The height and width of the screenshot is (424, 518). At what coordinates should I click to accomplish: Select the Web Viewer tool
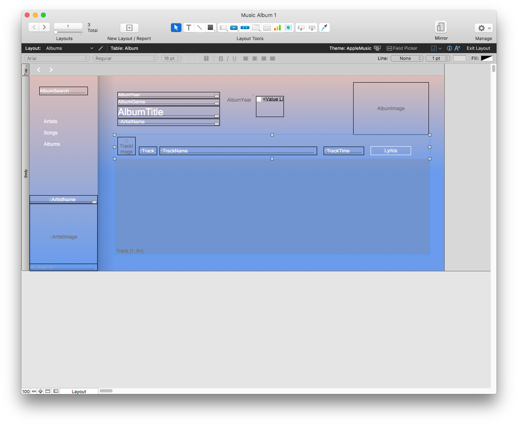288,28
